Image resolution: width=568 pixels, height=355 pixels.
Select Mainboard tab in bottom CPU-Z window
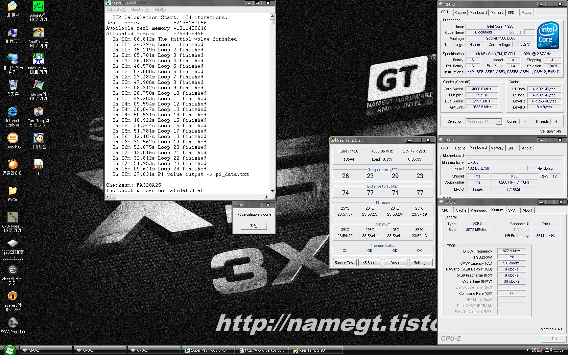pos(479,210)
